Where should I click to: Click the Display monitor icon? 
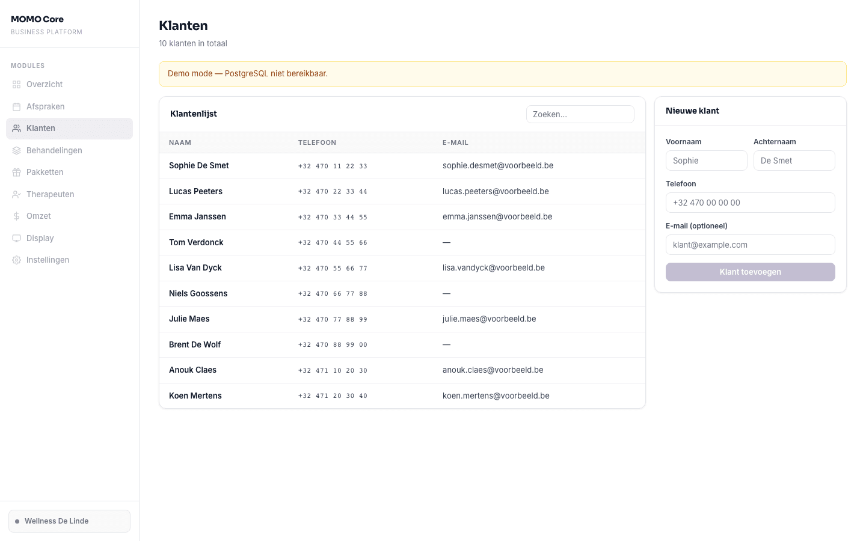coord(17,239)
